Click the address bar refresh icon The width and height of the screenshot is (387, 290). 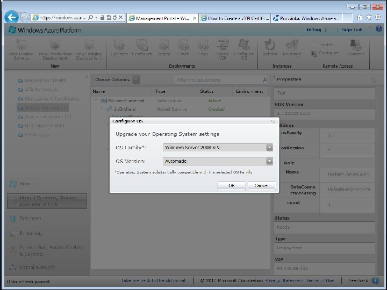[x=114, y=18]
